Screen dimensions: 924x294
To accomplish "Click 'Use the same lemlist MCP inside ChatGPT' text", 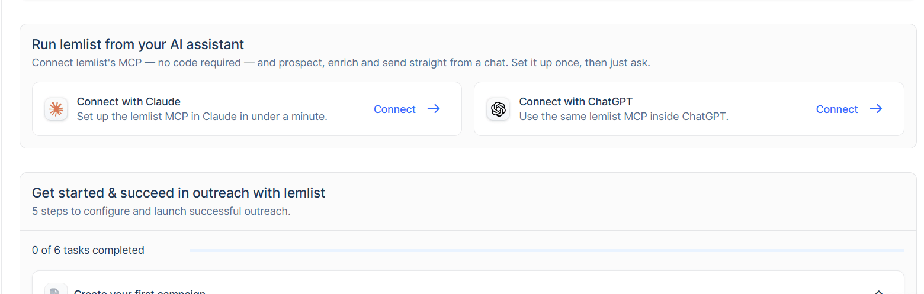I will 624,117.
